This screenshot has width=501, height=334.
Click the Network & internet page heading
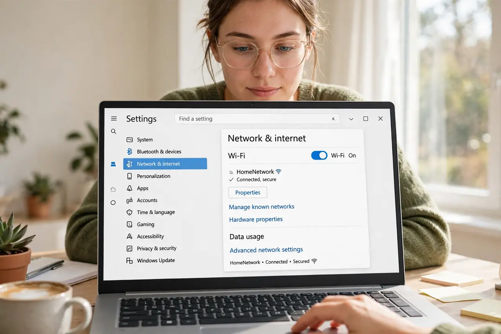pyautogui.click(x=267, y=138)
